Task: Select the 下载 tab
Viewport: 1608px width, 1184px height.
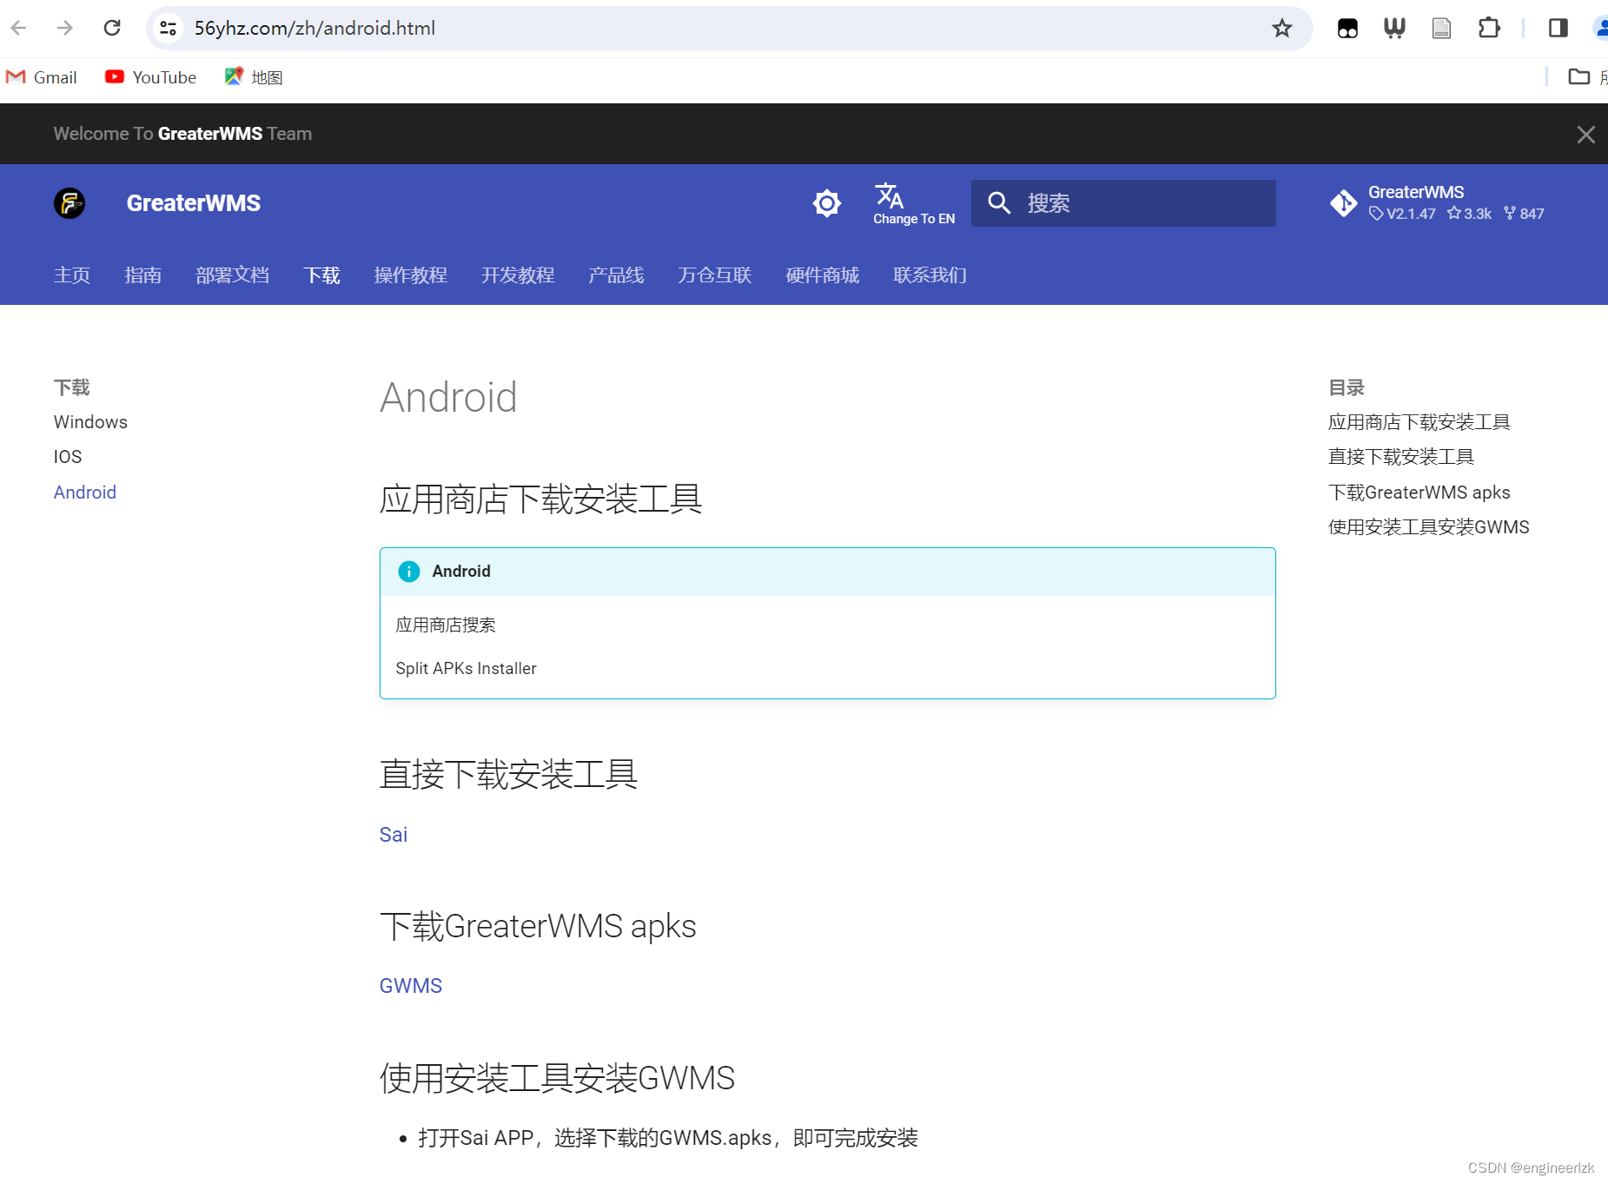Action: [321, 275]
